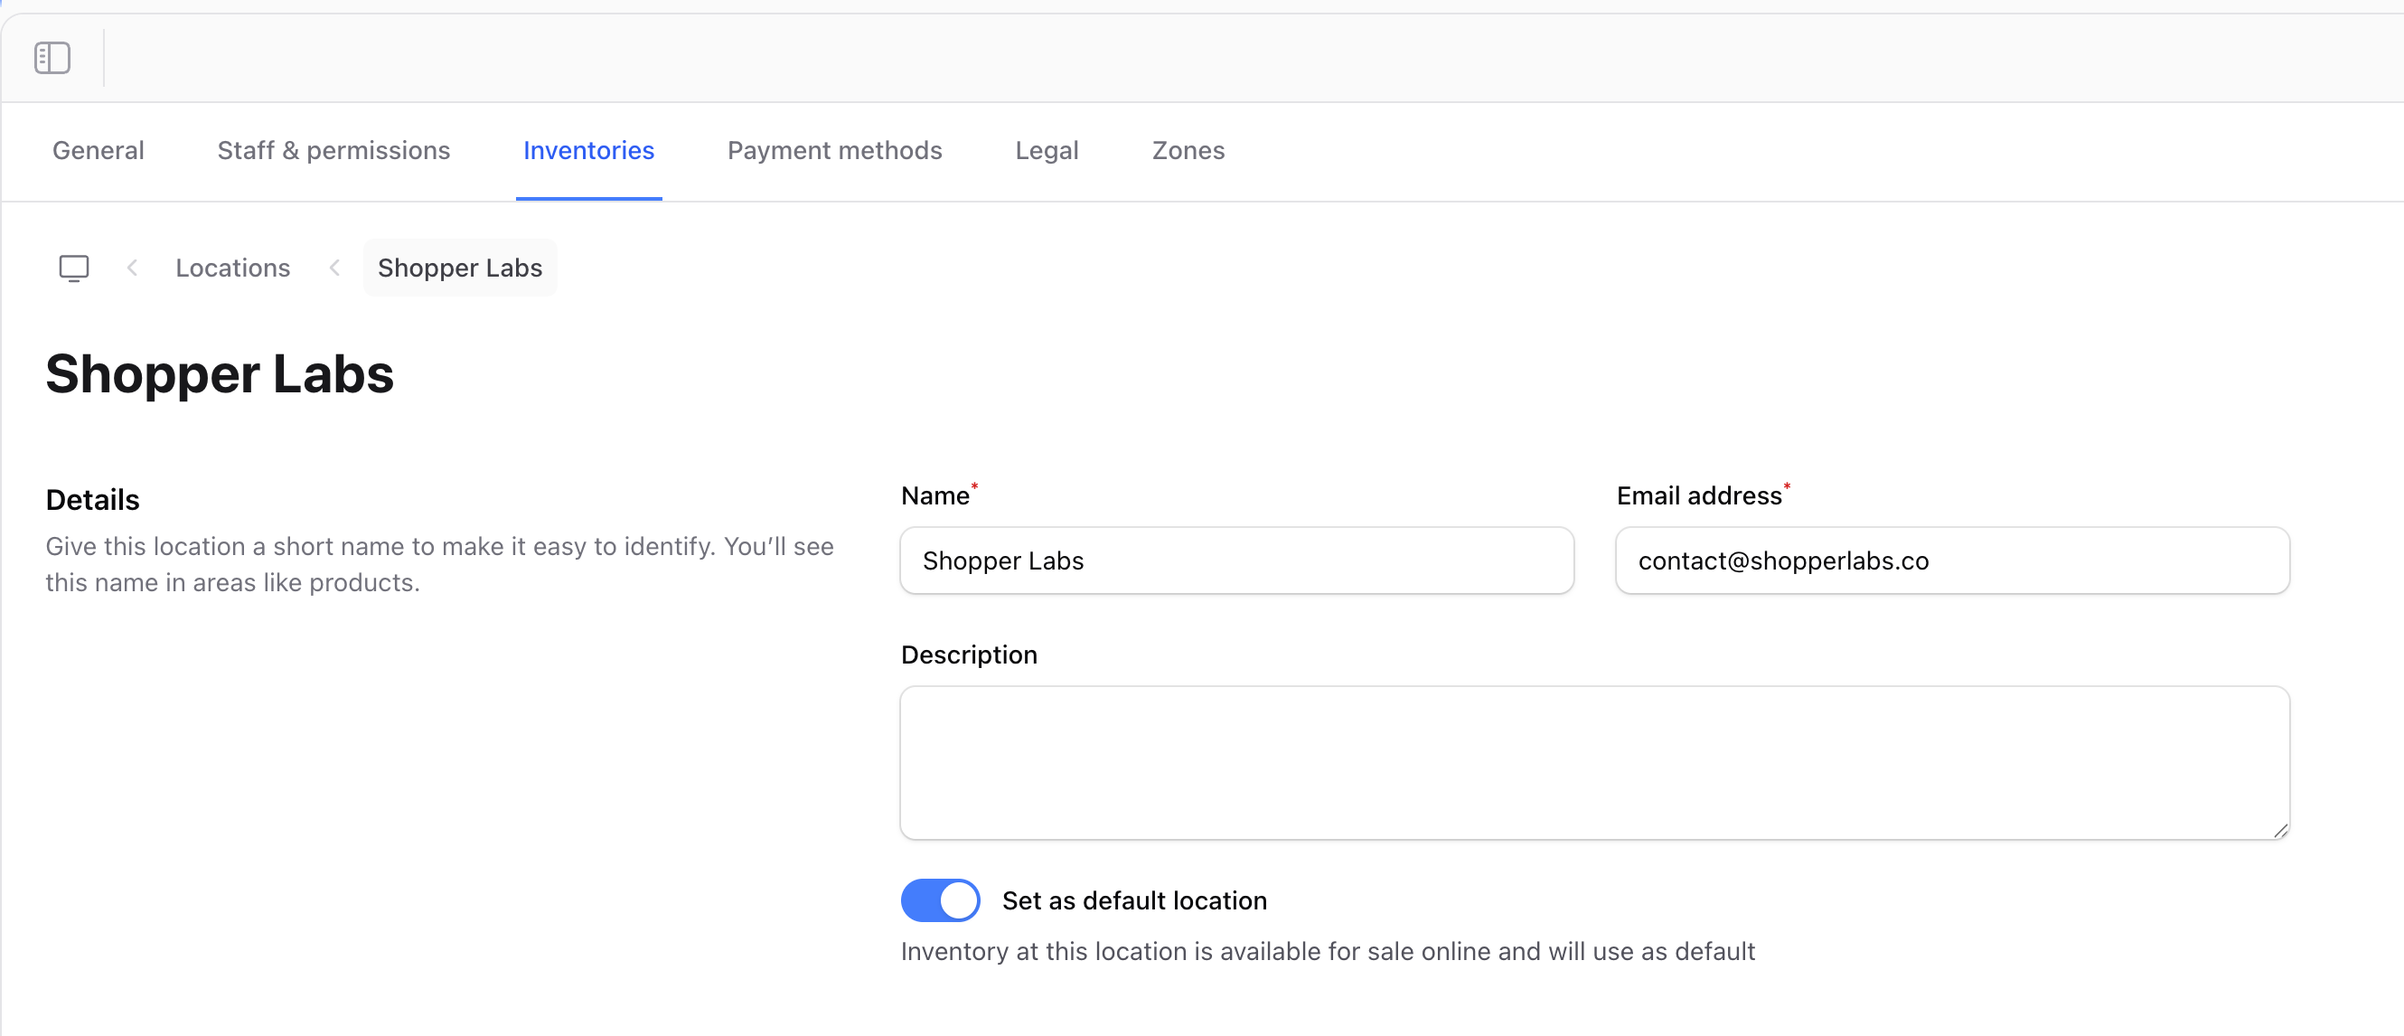The width and height of the screenshot is (2404, 1036).
Task: Click the chevron before the Locations breadcrumb
Action: pos(134,268)
